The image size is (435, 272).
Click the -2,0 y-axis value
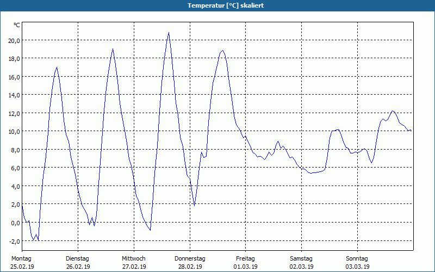tap(15, 242)
